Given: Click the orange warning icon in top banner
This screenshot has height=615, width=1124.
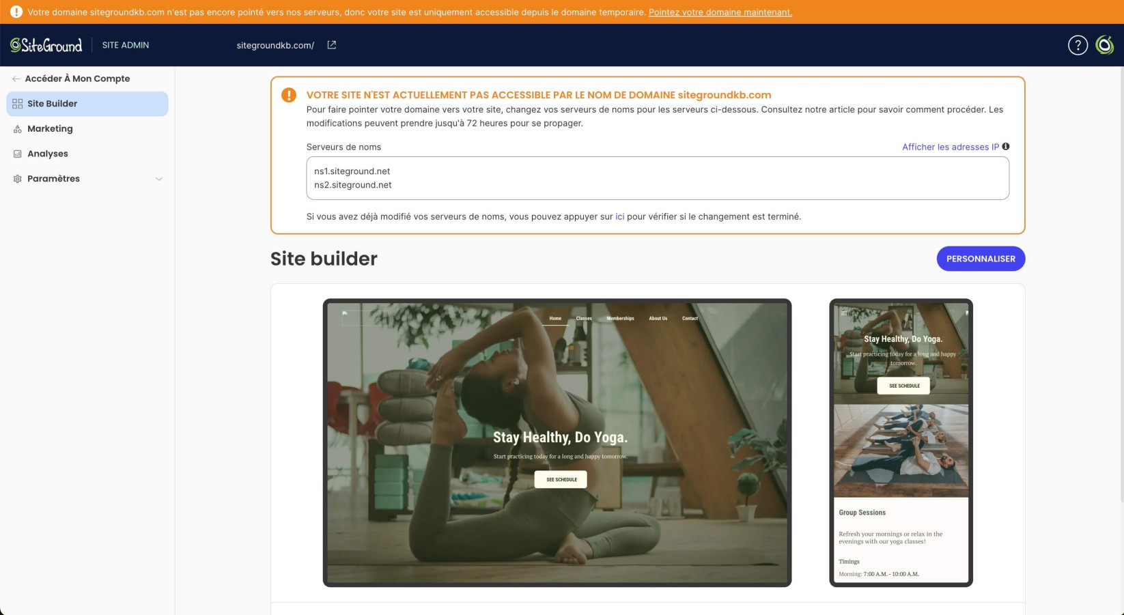Looking at the screenshot, I should [x=16, y=12].
